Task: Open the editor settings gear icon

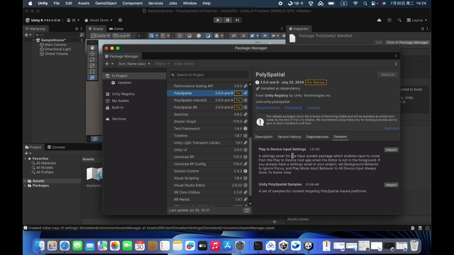Action: tap(120, 20)
